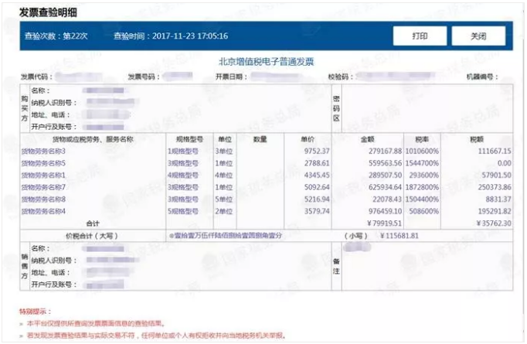Click the 发票代码 label
The height and width of the screenshot is (344, 527).
pos(37,77)
